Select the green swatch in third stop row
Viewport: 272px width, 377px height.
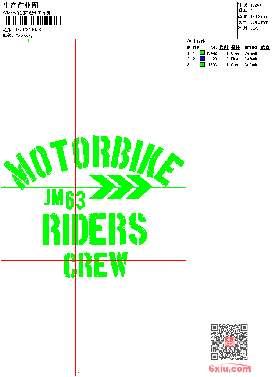[202, 64]
